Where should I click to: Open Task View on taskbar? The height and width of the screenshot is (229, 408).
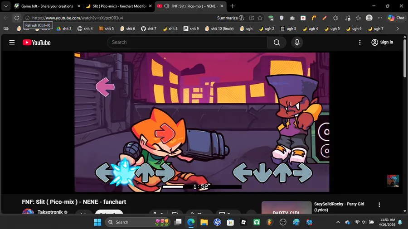pyautogui.click(x=178, y=222)
